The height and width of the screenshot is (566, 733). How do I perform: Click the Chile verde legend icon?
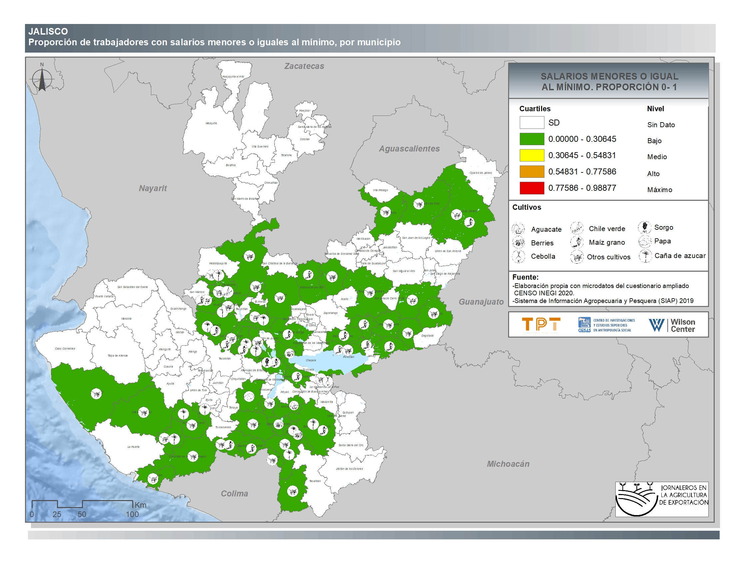[577, 228]
